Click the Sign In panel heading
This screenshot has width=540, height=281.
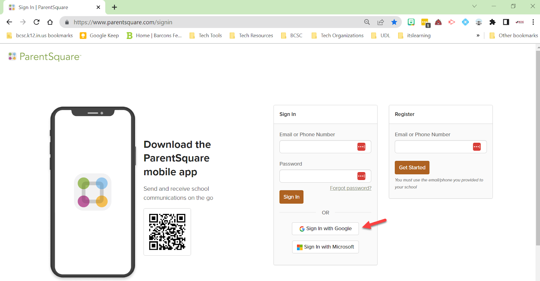point(288,114)
